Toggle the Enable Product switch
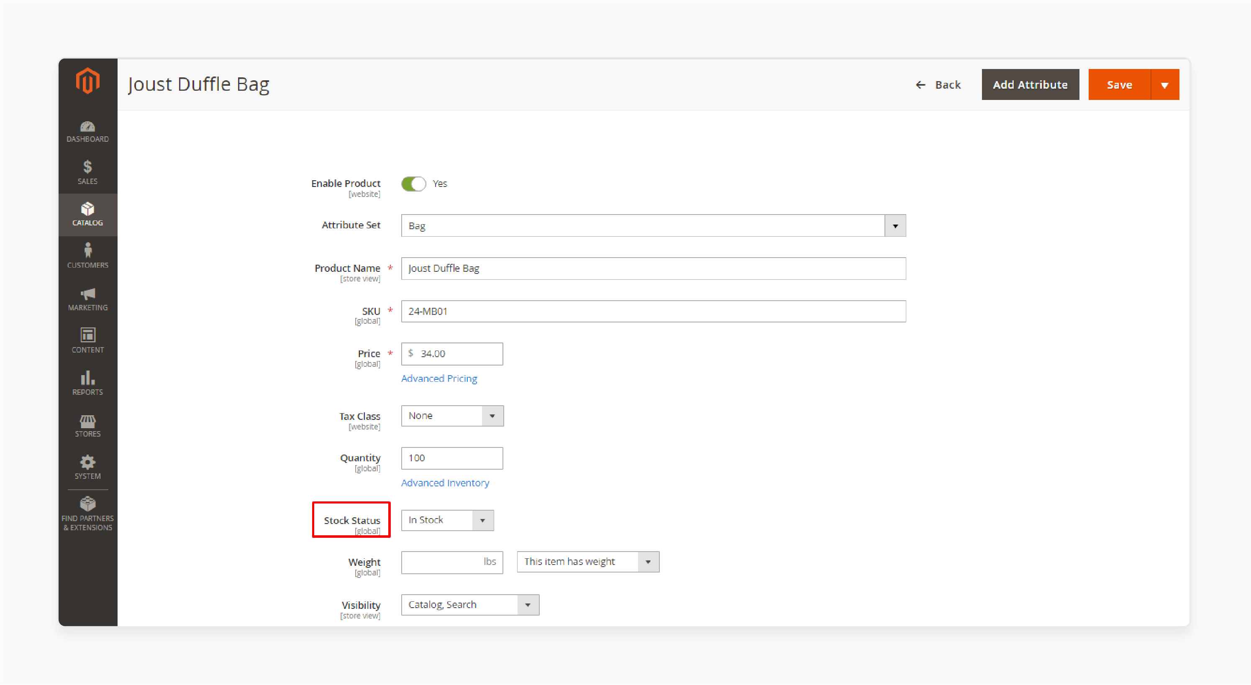The height and width of the screenshot is (685, 1251). (x=413, y=184)
